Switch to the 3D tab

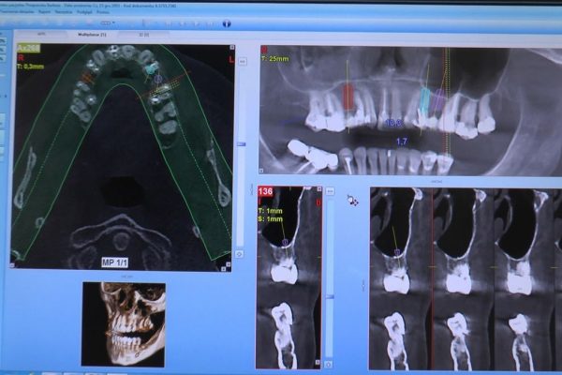143,37
